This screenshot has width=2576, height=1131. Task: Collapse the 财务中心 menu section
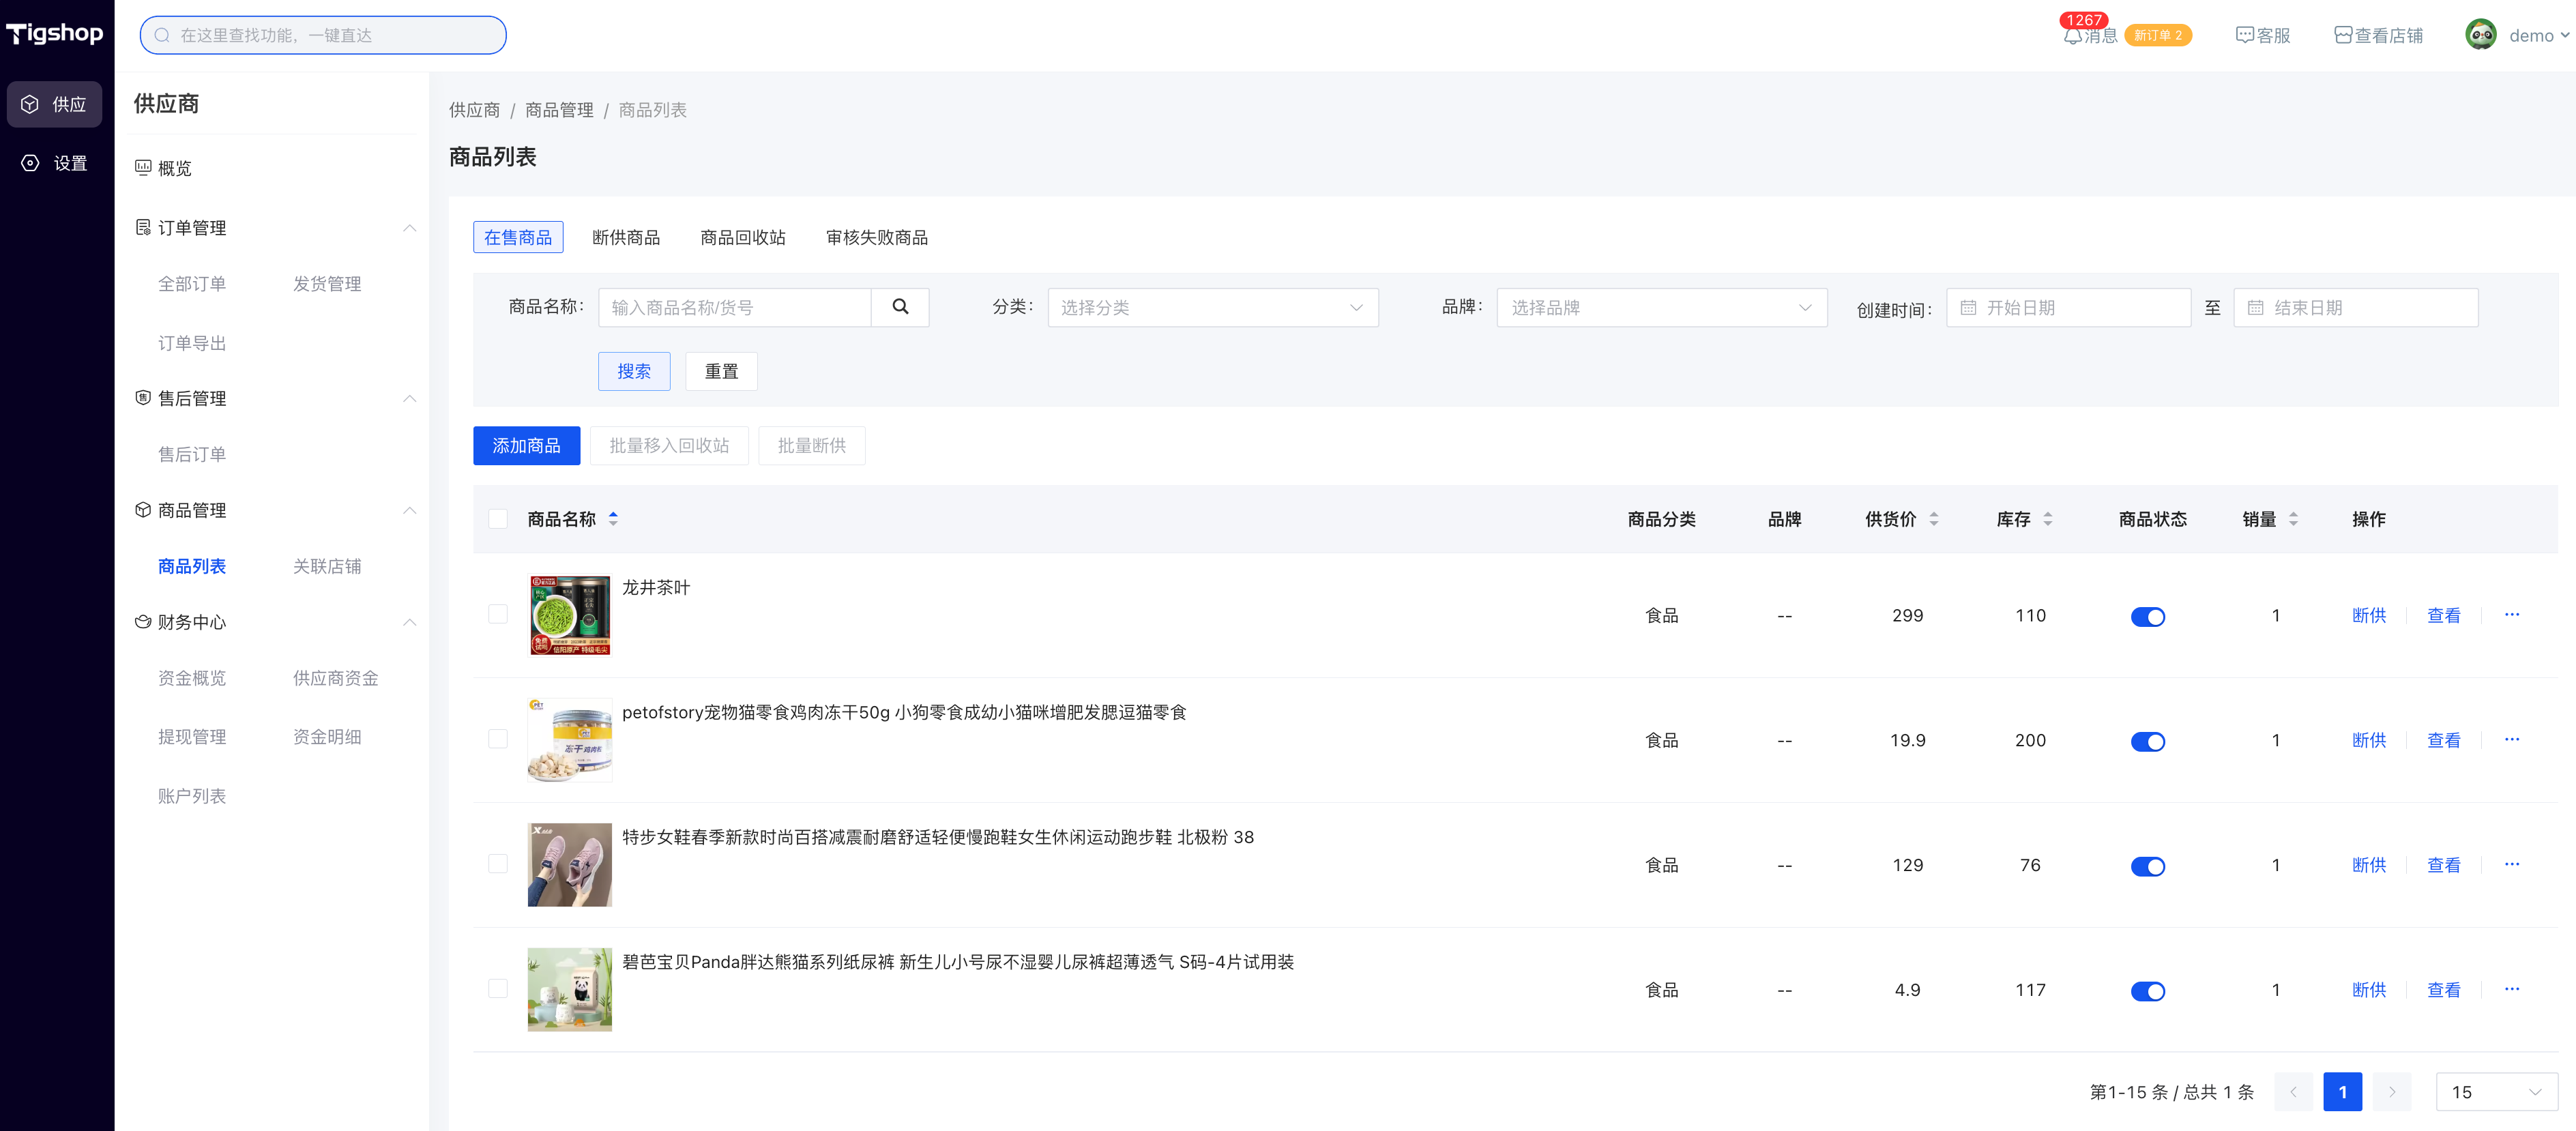pos(409,622)
